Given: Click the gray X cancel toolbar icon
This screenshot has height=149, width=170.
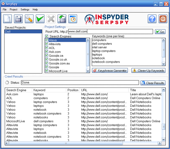Looking at the screenshot, I should (51, 19).
